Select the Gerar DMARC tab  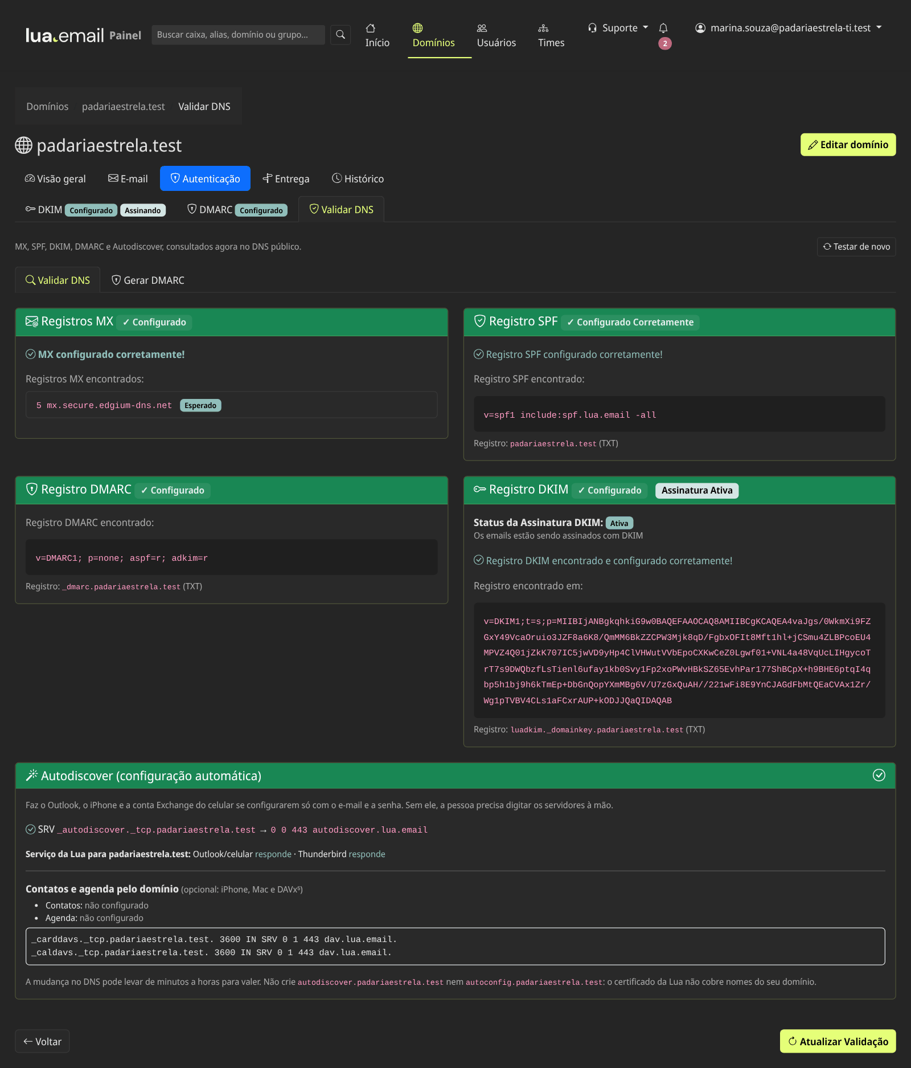tap(148, 280)
